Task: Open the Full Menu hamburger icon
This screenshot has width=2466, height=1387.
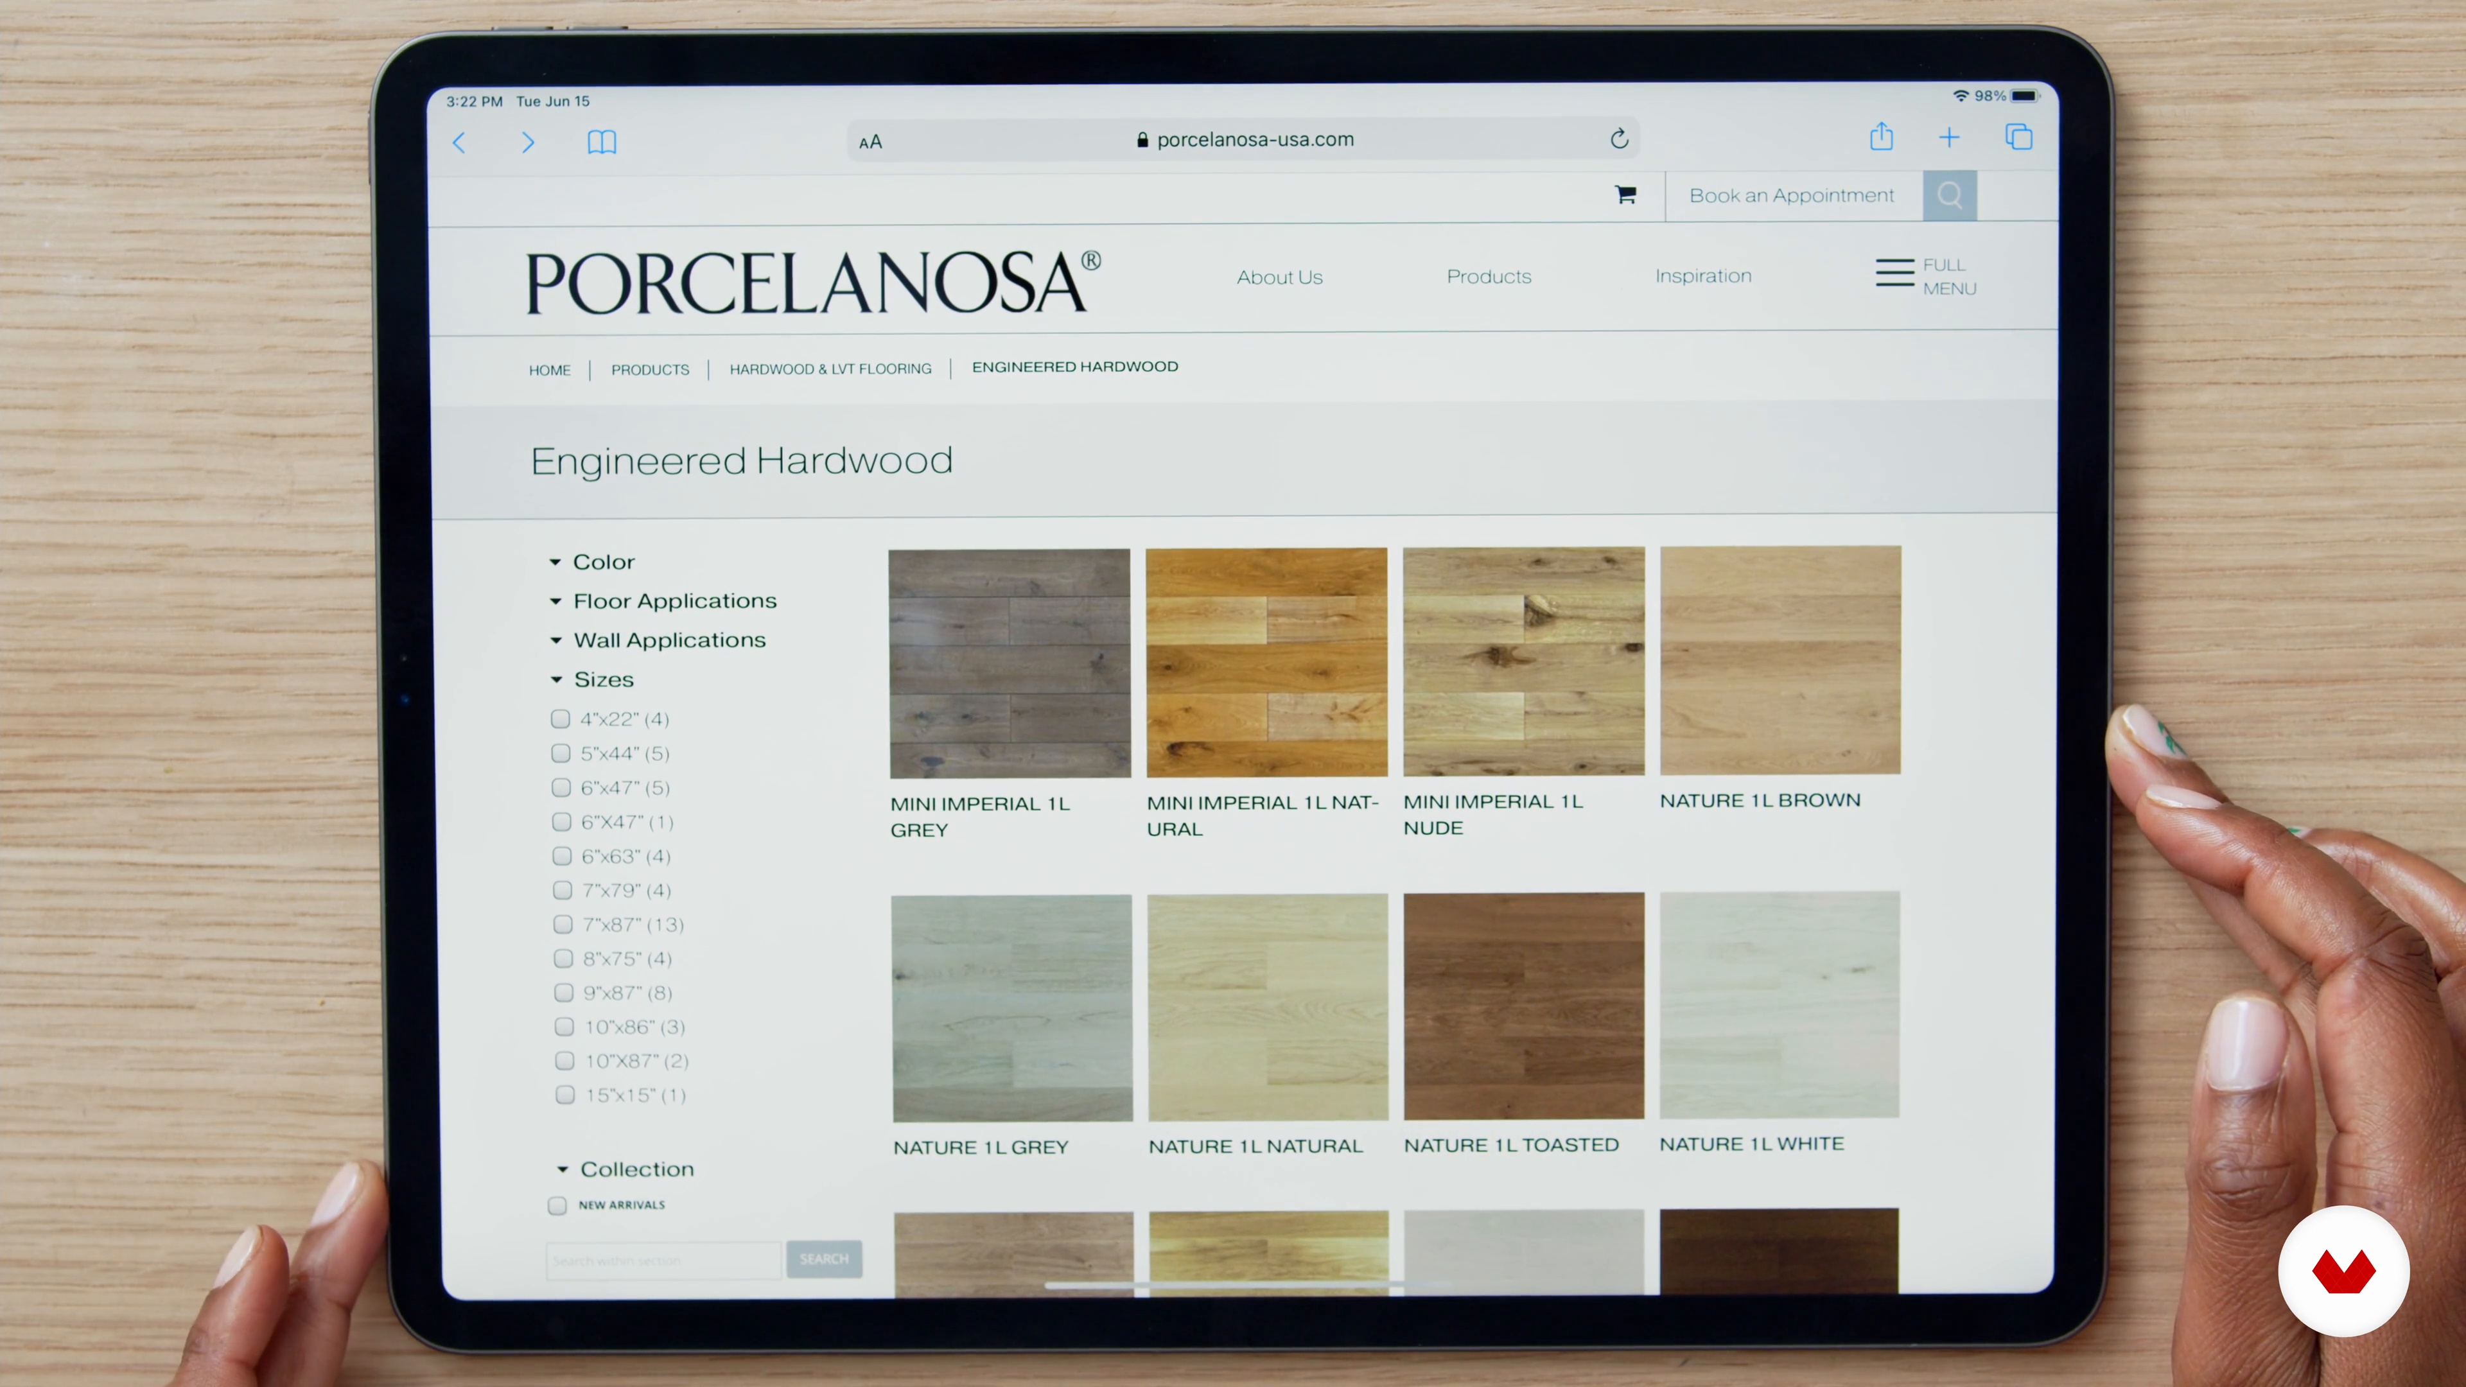Action: (x=1894, y=273)
